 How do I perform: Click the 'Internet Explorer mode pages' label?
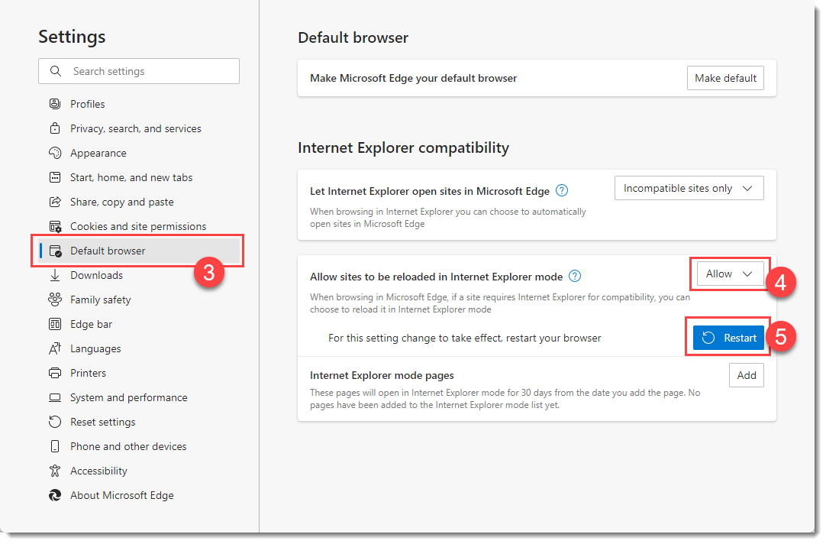click(382, 375)
